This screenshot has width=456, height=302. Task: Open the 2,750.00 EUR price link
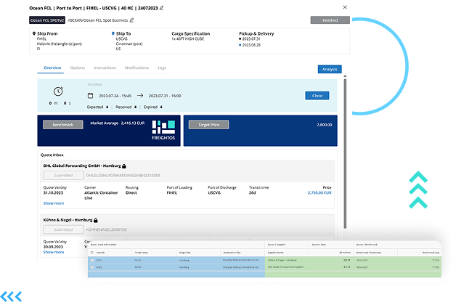coord(322,193)
